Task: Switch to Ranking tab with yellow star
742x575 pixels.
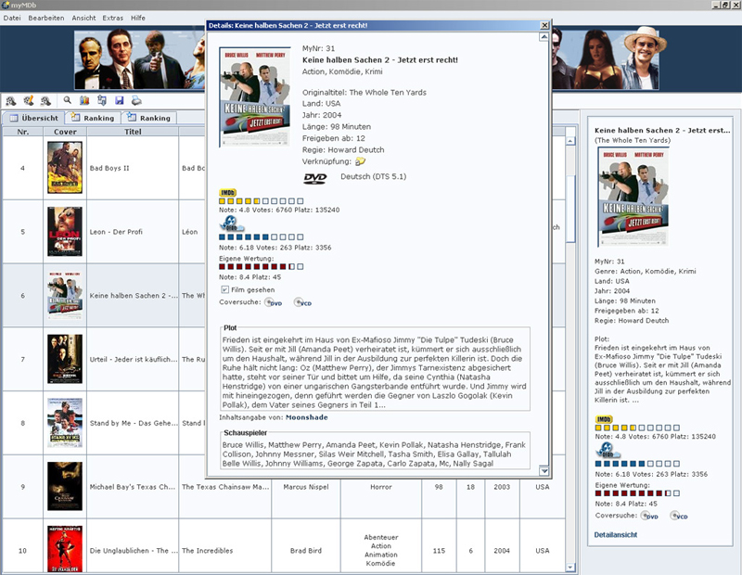Action: click(93, 118)
